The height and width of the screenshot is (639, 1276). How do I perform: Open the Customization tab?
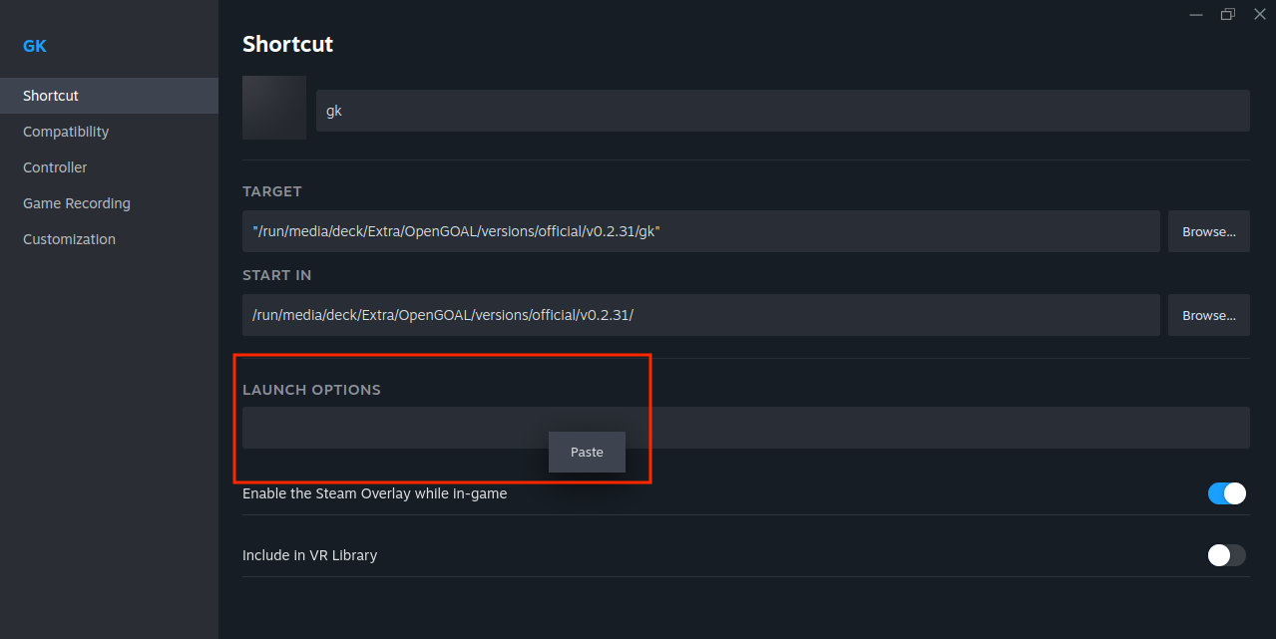pyautogui.click(x=69, y=239)
